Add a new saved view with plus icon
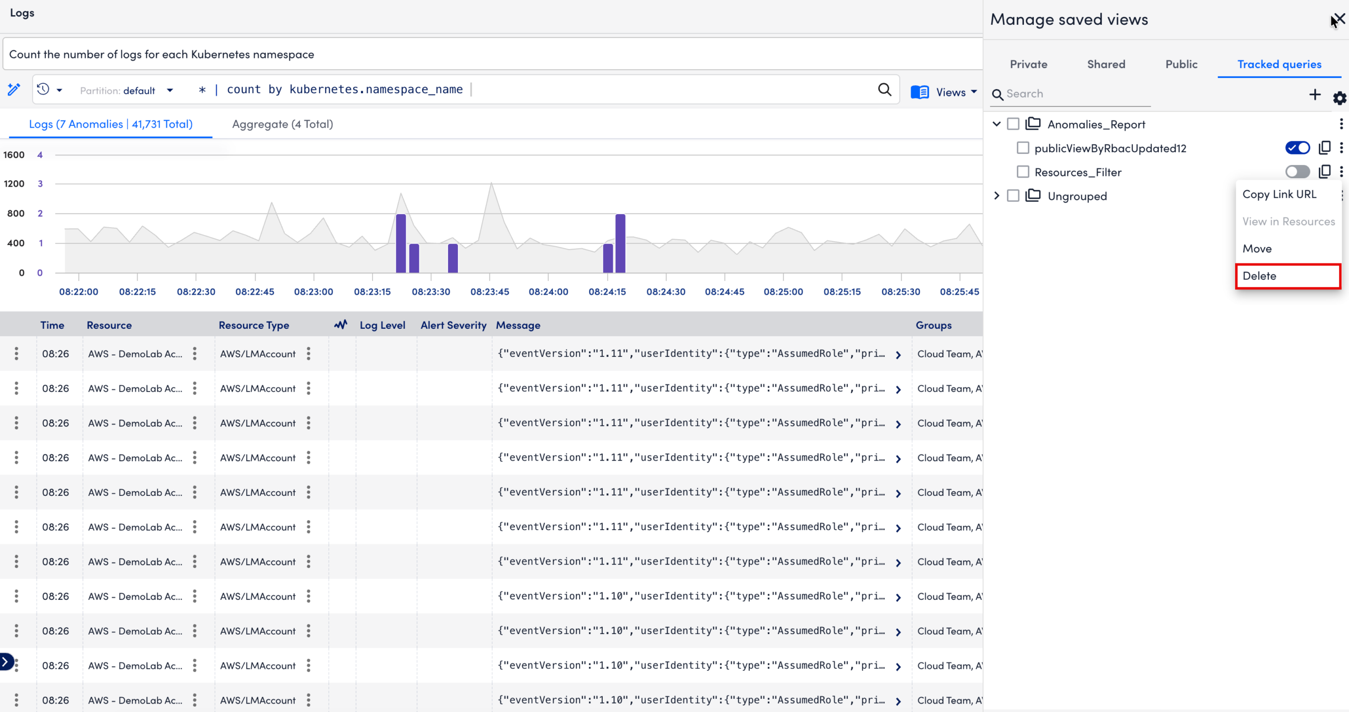The width and height of the screenshot is (1349, 712). (x=1315, y=94)
